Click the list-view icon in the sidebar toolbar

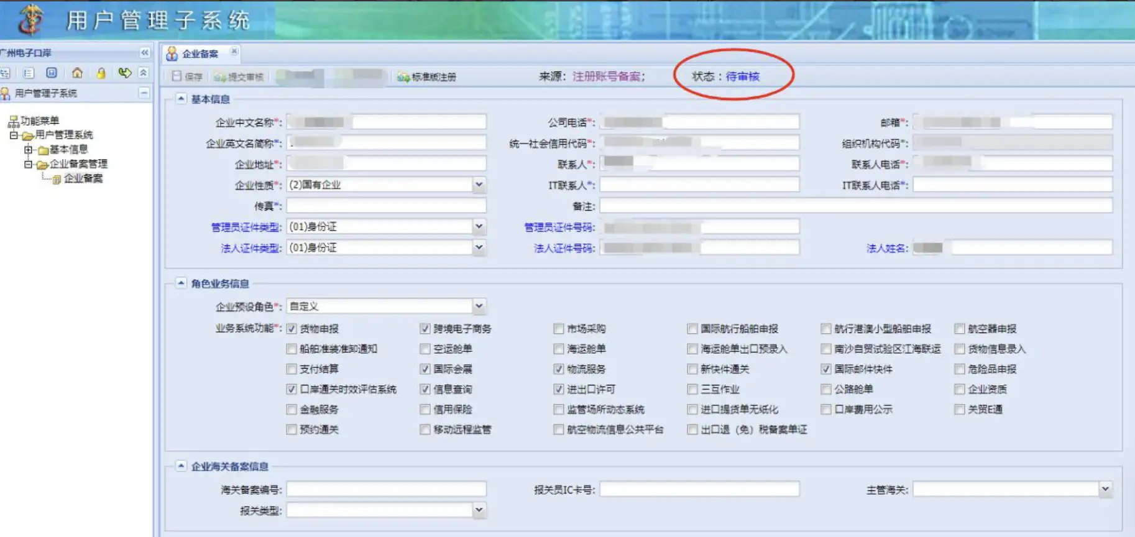coord(29,73)
